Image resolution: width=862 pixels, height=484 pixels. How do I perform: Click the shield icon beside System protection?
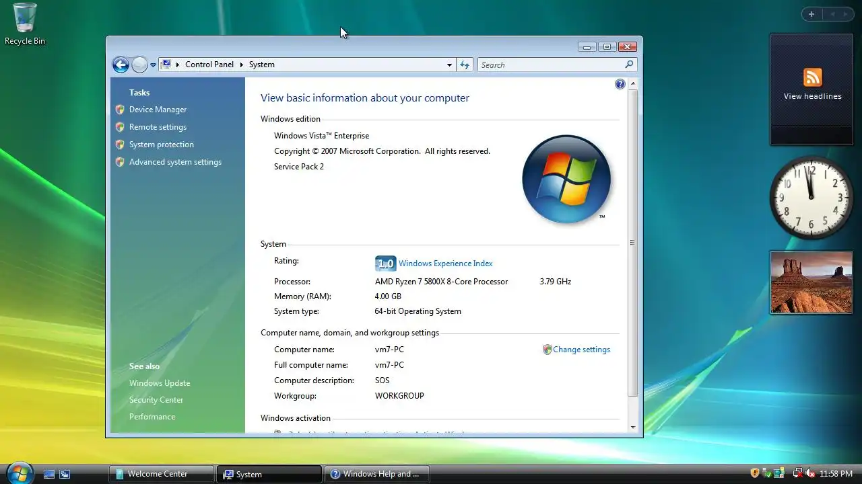tap(120, 145)
